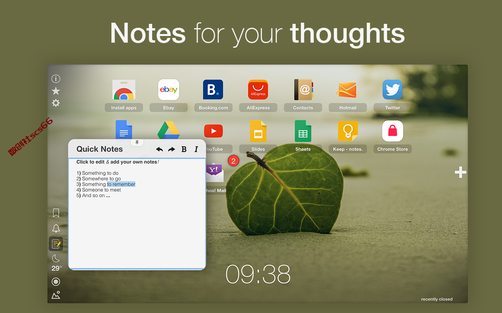Launch the Google Slides shortcut icon
This screenshot has width=502, height=313.
[x=258, y=131]
